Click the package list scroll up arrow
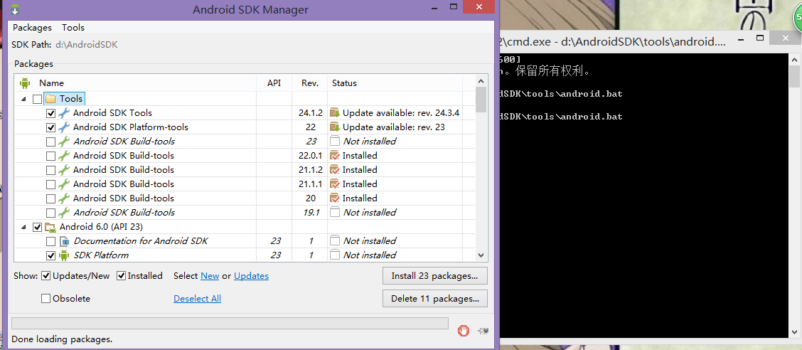802x350 pixels. coord(481,81)
